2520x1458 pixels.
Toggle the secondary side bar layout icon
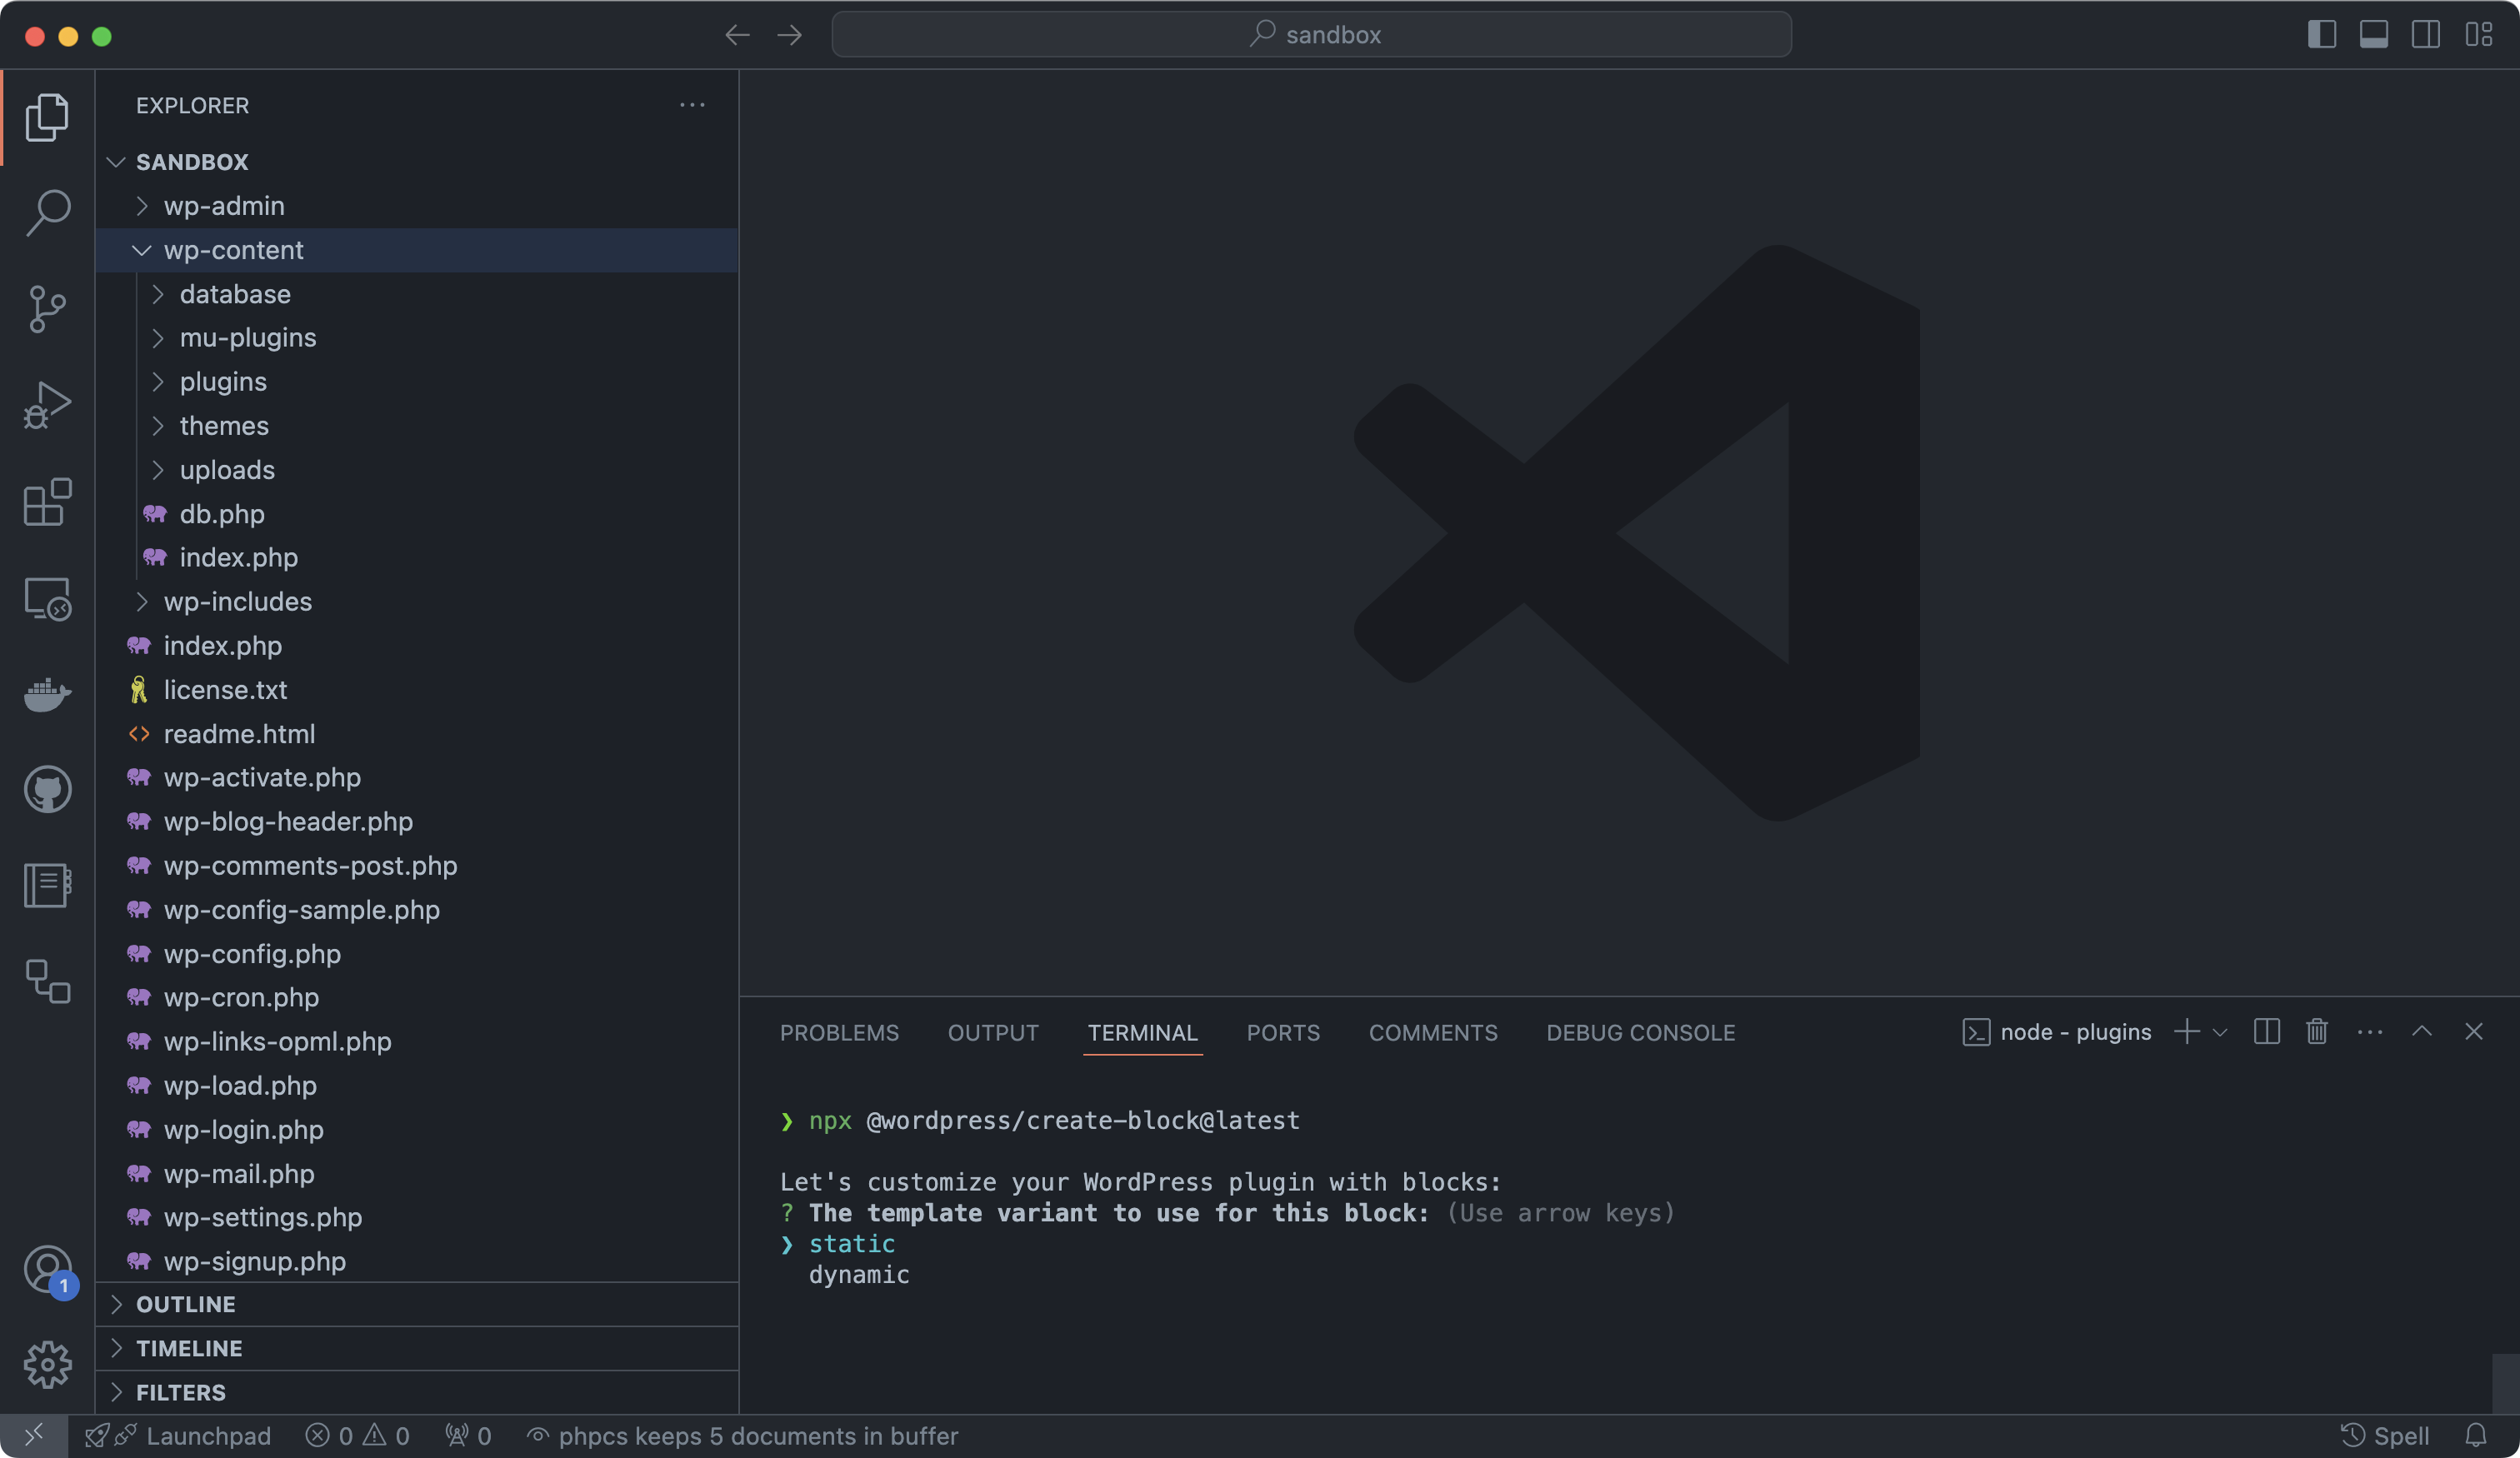2426,35
